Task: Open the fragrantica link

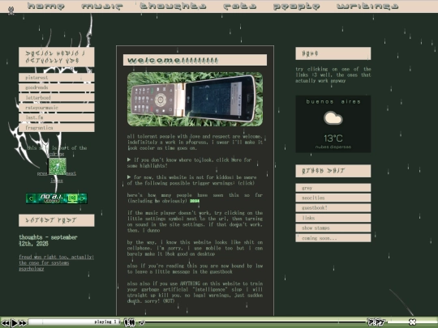Action: 57,128
